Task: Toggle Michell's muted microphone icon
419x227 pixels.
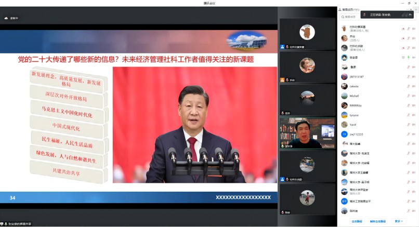Action: click(409, 96)
